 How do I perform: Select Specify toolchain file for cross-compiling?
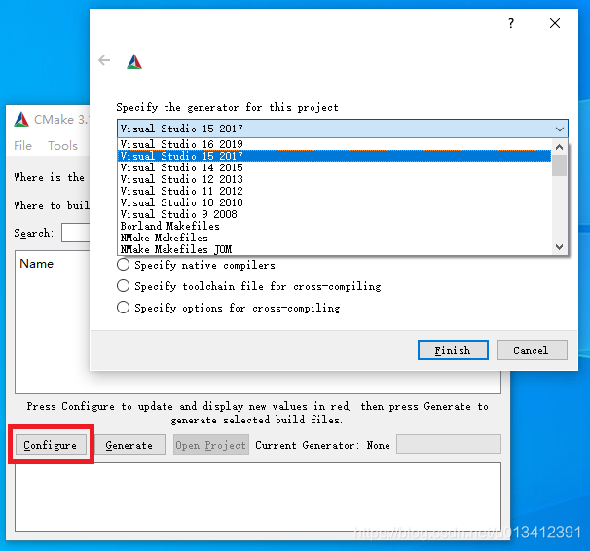click(123, 286)
